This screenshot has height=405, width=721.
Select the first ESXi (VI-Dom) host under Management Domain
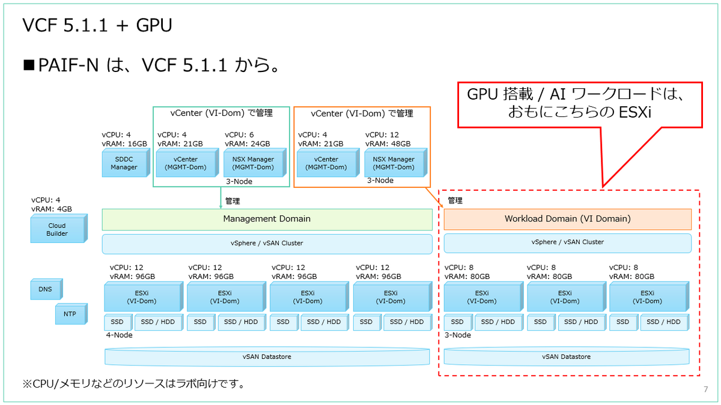click(x=144, y=297)
